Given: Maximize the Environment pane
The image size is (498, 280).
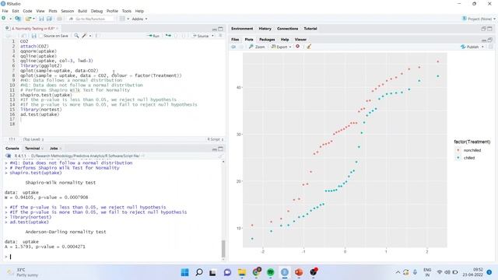Looking at the screenshot, I should [489, 29].
